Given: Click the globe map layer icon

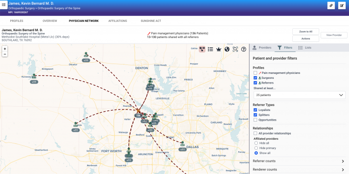Looking at the screenshot, I should point(227,49).
